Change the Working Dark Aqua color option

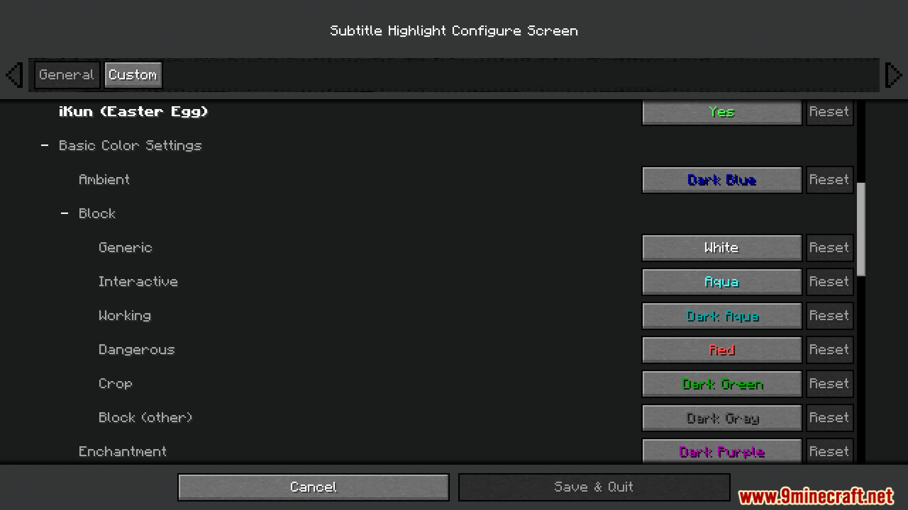click(722, 316)
